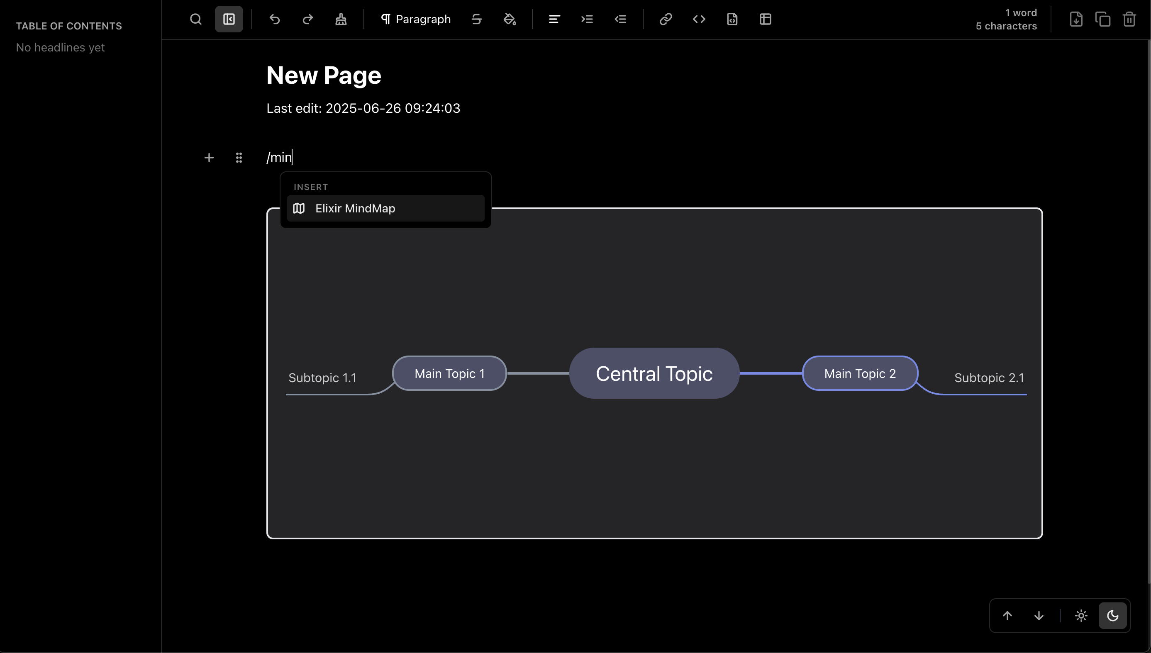Insert a link with chain icon
Viewport: 1151px width, 653px height.
666,19
